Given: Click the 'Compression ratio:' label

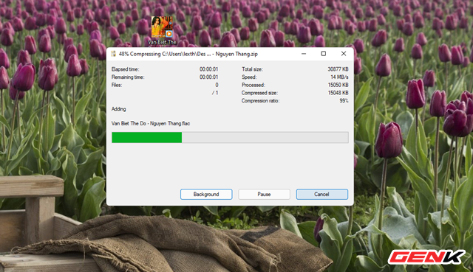Looking at the screenshot, I should pyautogui.click(x=261, y=100).
